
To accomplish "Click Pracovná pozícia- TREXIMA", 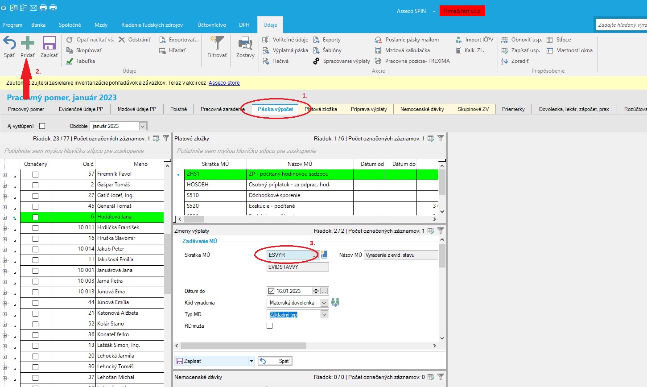I will tap(412, 61).
